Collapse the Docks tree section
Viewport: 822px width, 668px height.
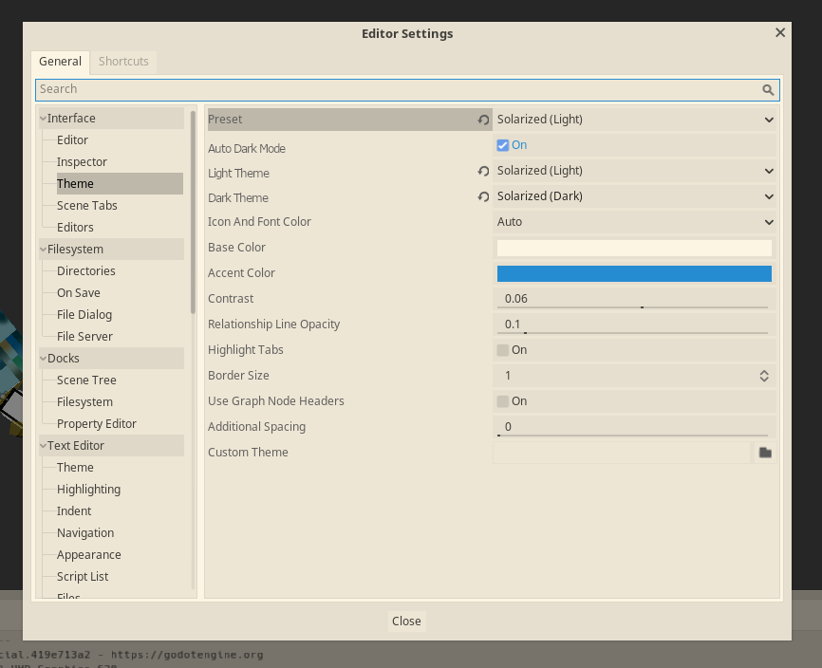click(x=44, y=359)
